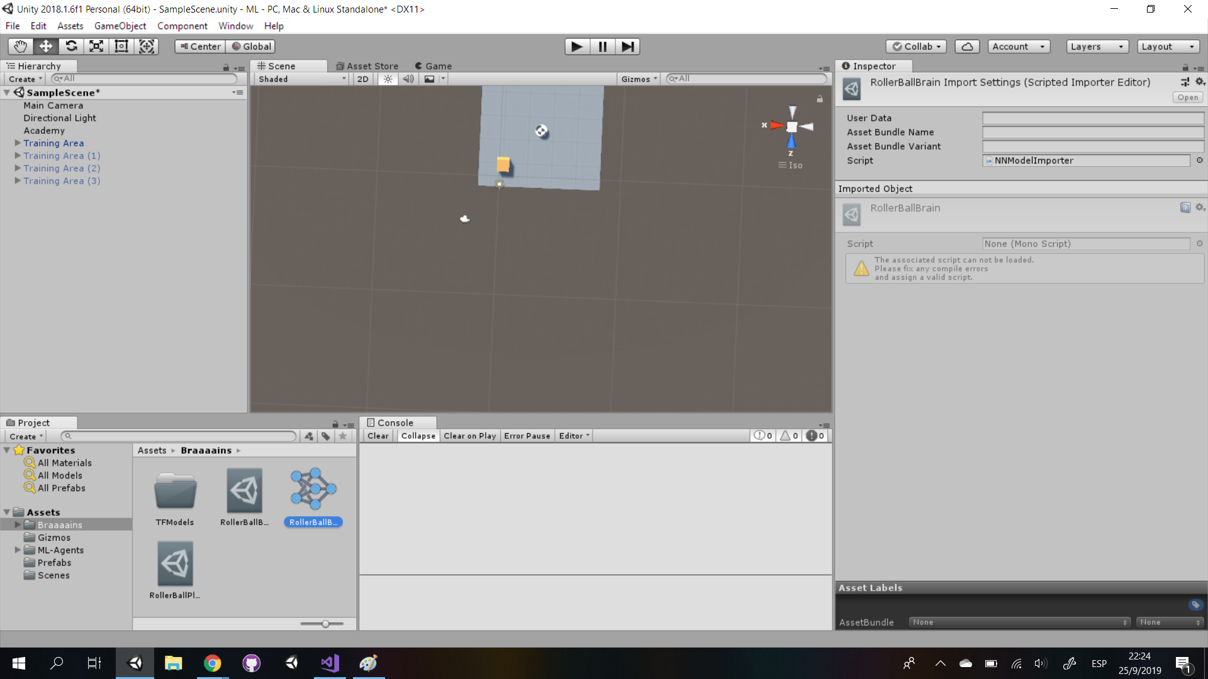Image resolution: width=1208 pixels, height=679 pixels.
Task: Clear the Console messages
Action: [377, 436]
